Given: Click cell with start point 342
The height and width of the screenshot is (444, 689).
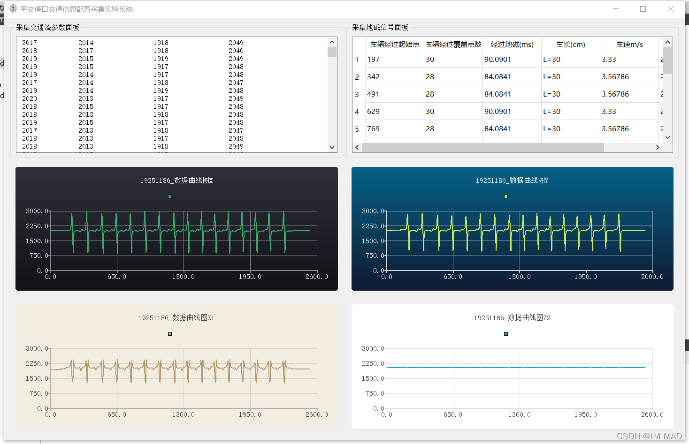Looking at the screenshot, I should [x=395, y=77].
